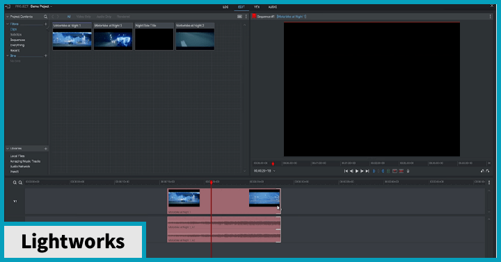501x262 pixels.
Task: Switch to the AUDIO tab
Action: 273,7
